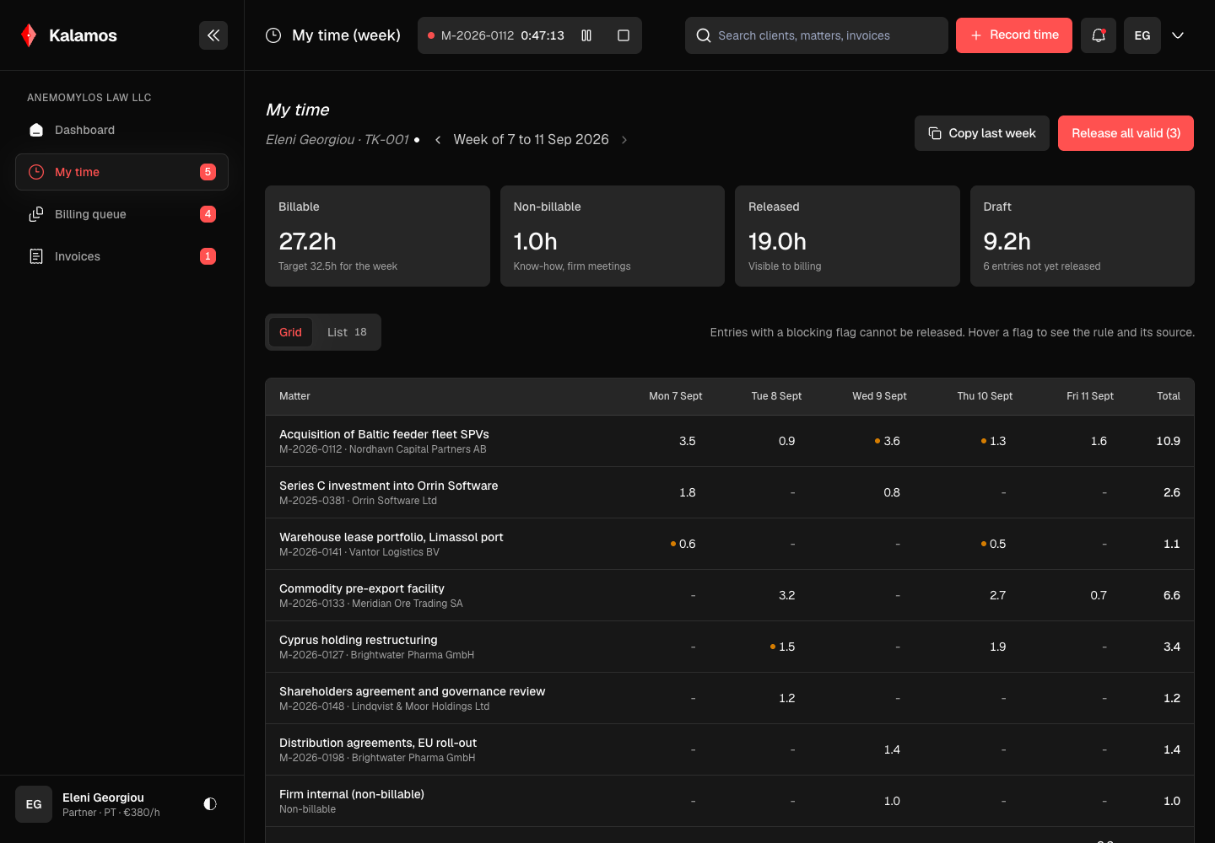This screenshot has width=1215, height=843.
Task: Open Billing queue in the sidebar
Action: click(x=121, y=214)
